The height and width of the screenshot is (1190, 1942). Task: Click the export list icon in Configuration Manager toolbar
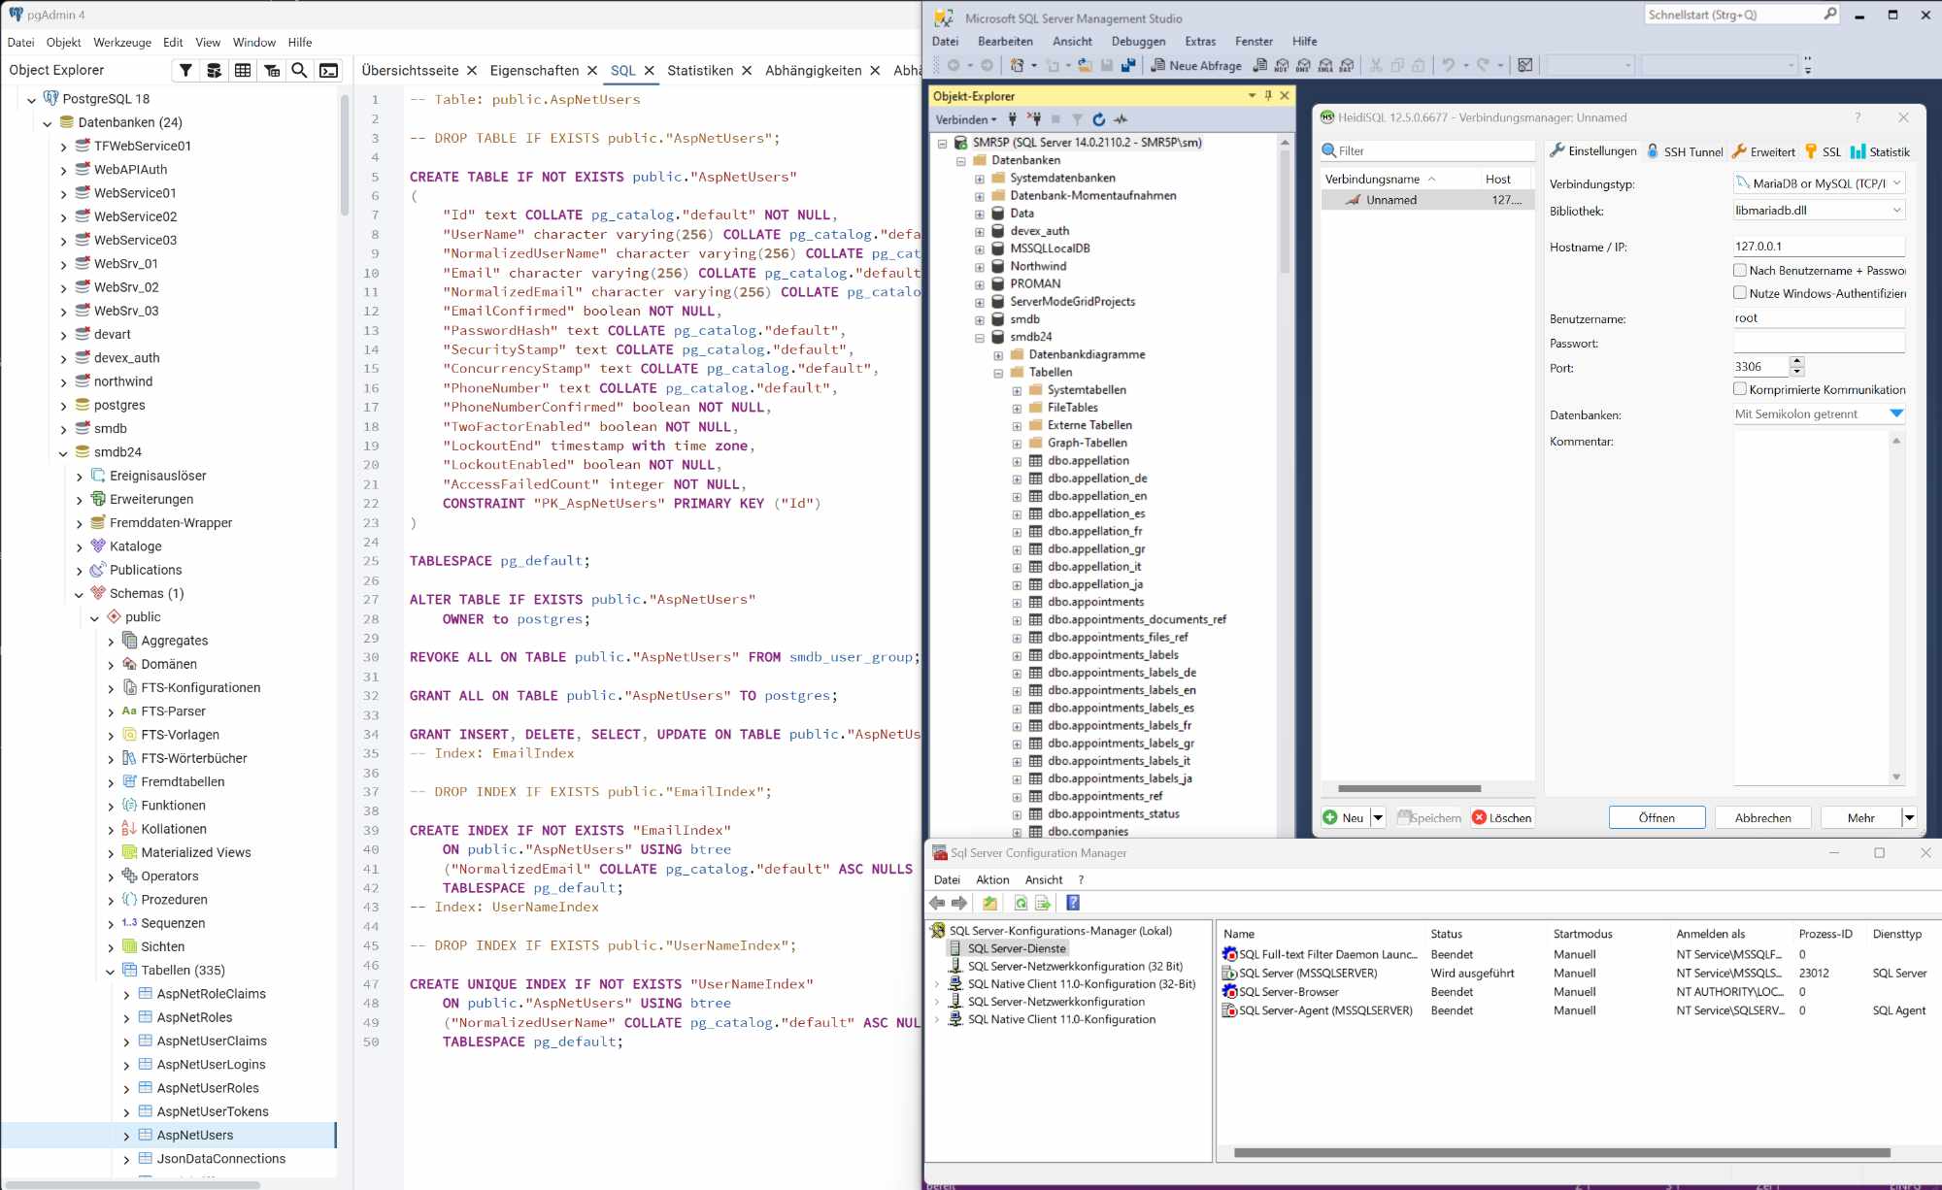[x=1043, y=903]
